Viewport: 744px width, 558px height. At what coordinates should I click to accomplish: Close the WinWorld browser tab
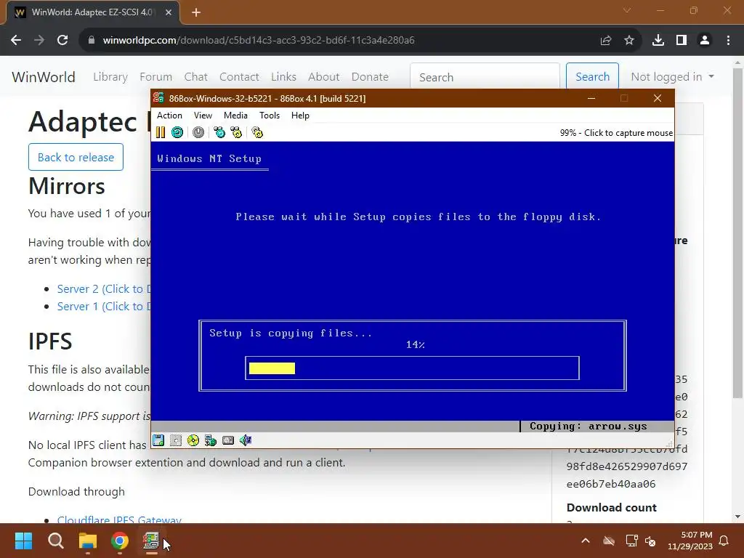169,12
